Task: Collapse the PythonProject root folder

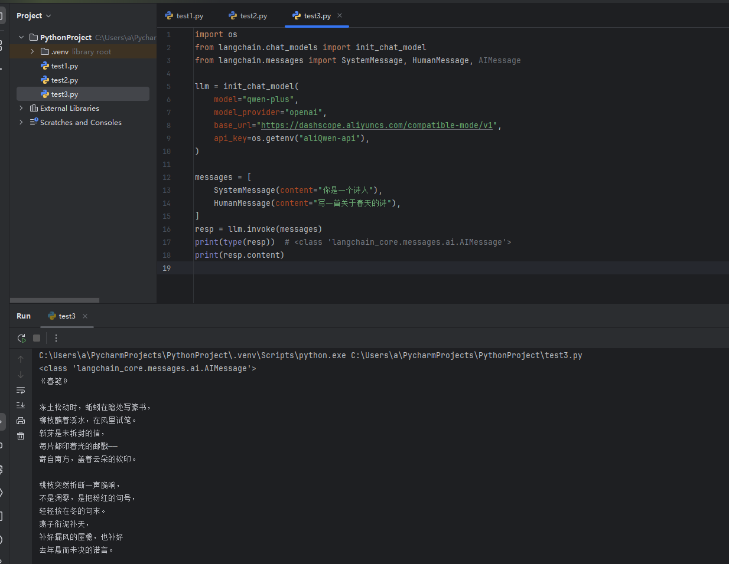Action: (21, 37)
